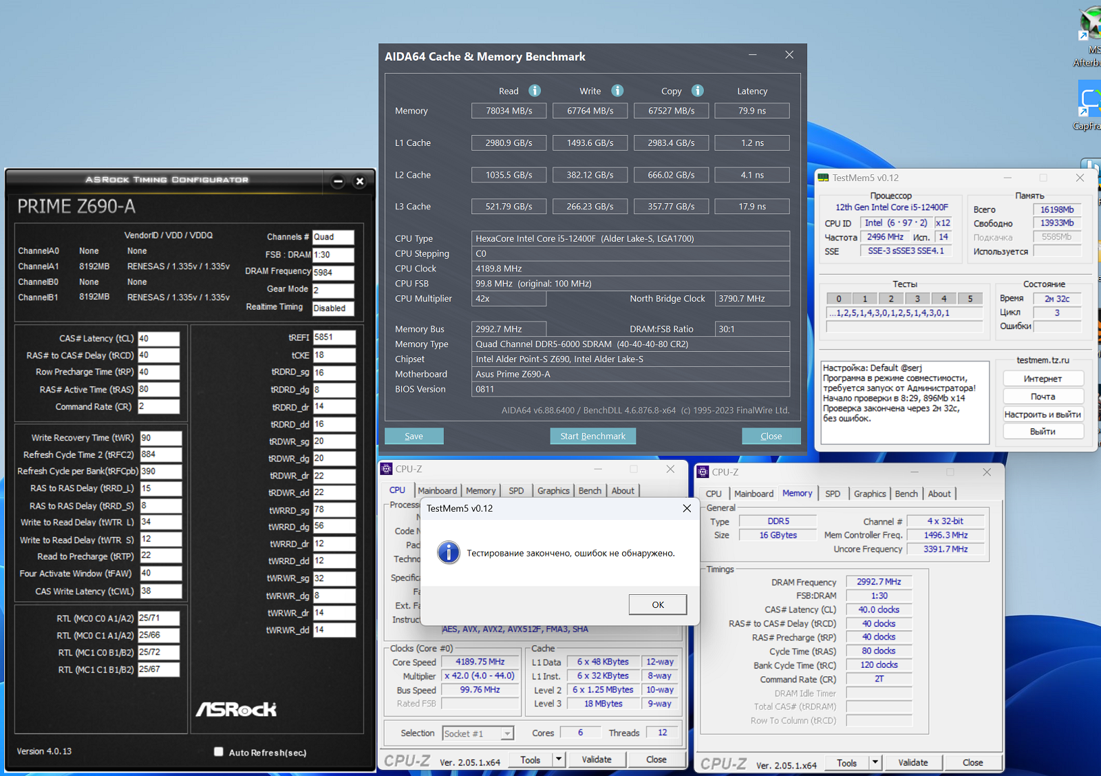The image size is (1101, 776).
Task: Click the L3 Cache Read 521.79 GB/s value
Action: 509,206
